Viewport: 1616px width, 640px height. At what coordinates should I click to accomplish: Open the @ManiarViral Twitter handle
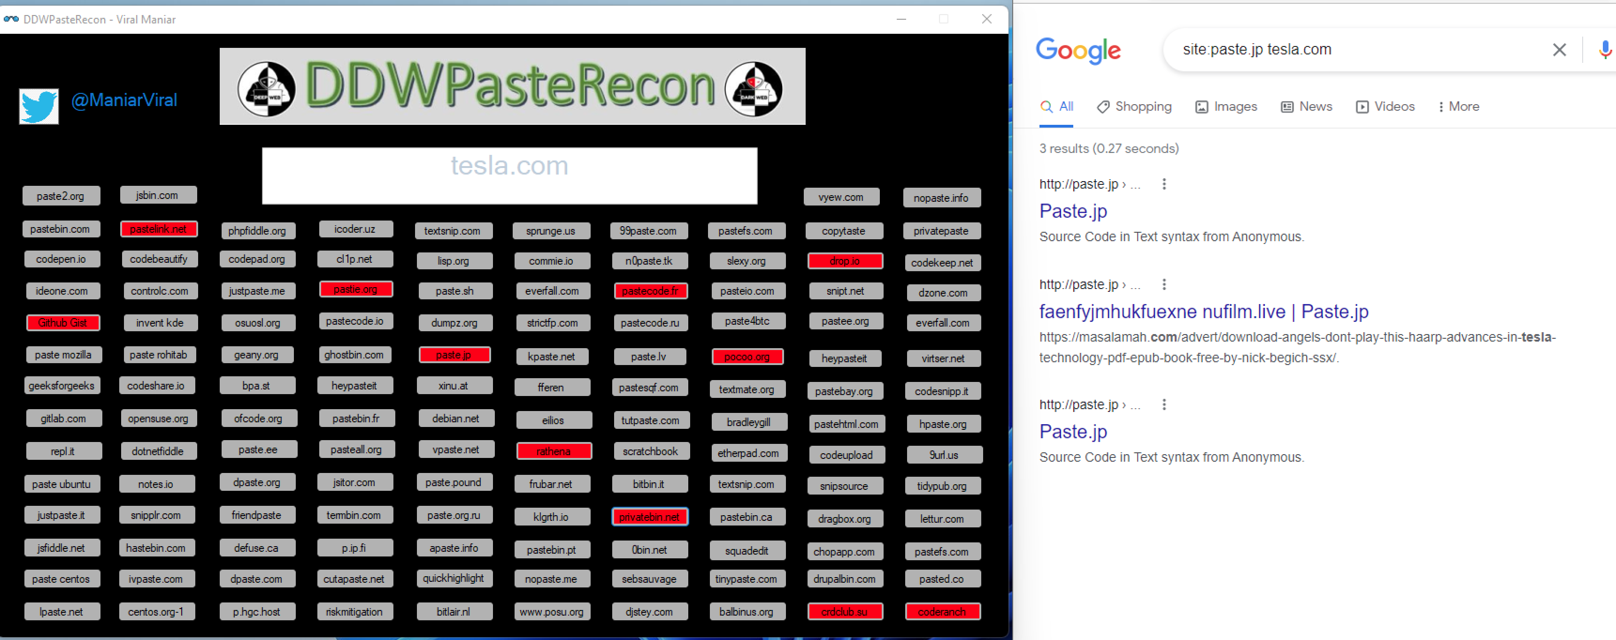[124, 100]
